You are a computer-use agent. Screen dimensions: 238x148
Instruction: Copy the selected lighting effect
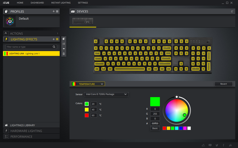click(64, 39)
